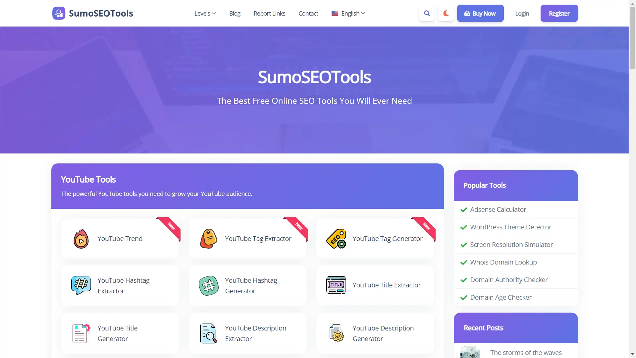Open the English language dropdown
This screenshot has width=636, height=358.
(347, 13)
